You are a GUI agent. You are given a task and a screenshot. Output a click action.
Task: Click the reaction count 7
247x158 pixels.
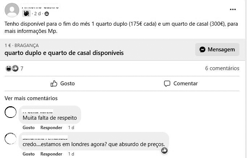click(22, 69)
